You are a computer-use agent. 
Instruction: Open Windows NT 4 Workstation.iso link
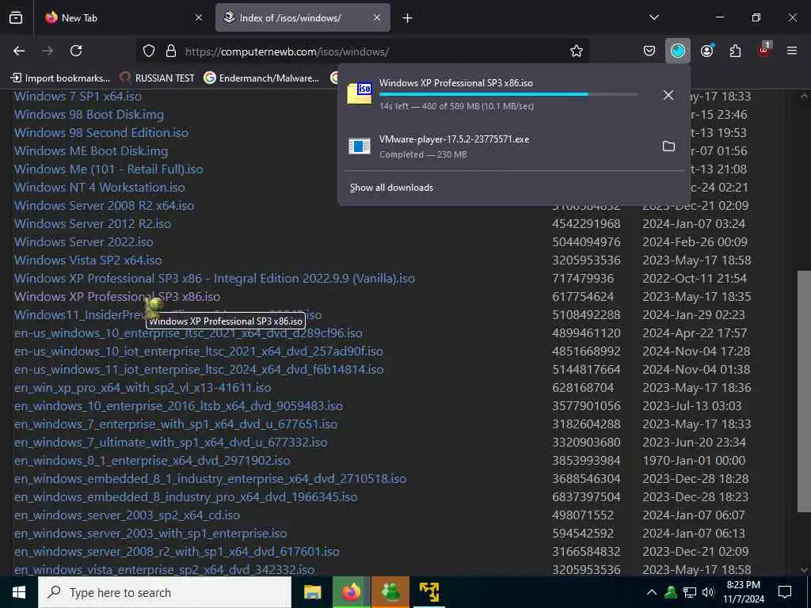99,187
